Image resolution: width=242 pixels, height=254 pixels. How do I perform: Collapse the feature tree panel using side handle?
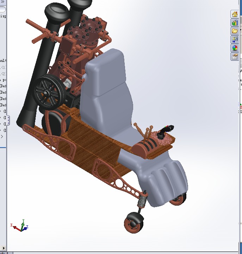tap(8, 120)
